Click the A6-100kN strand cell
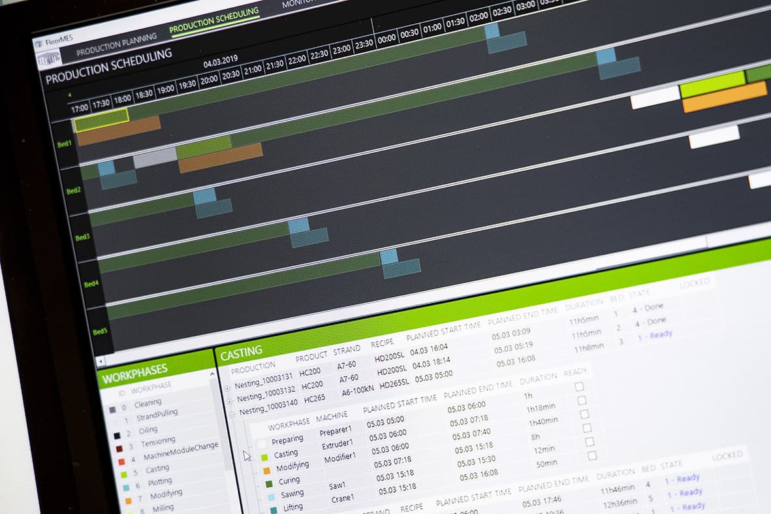The width and height of the screenshot is (771, 514). point(358,390)
